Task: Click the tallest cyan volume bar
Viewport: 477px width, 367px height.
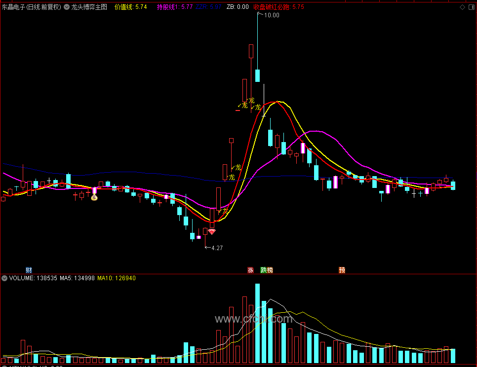Action: coord(257,323)
